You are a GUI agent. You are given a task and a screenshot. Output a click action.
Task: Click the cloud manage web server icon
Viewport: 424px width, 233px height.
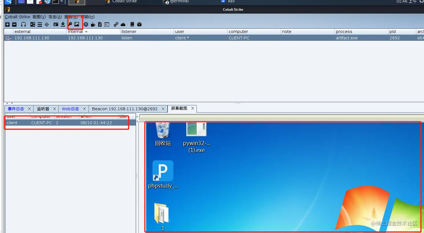[123, 24]
